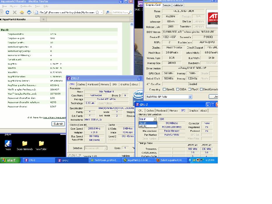Click the system tray clock showing 6:25 PM
Screen dimensions: 272x204
pyautogui.click(x=210, y=160)
